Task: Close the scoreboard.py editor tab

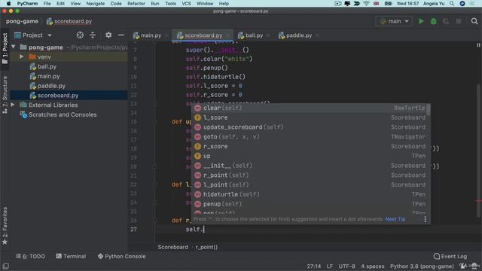Action: click(227, 35)
